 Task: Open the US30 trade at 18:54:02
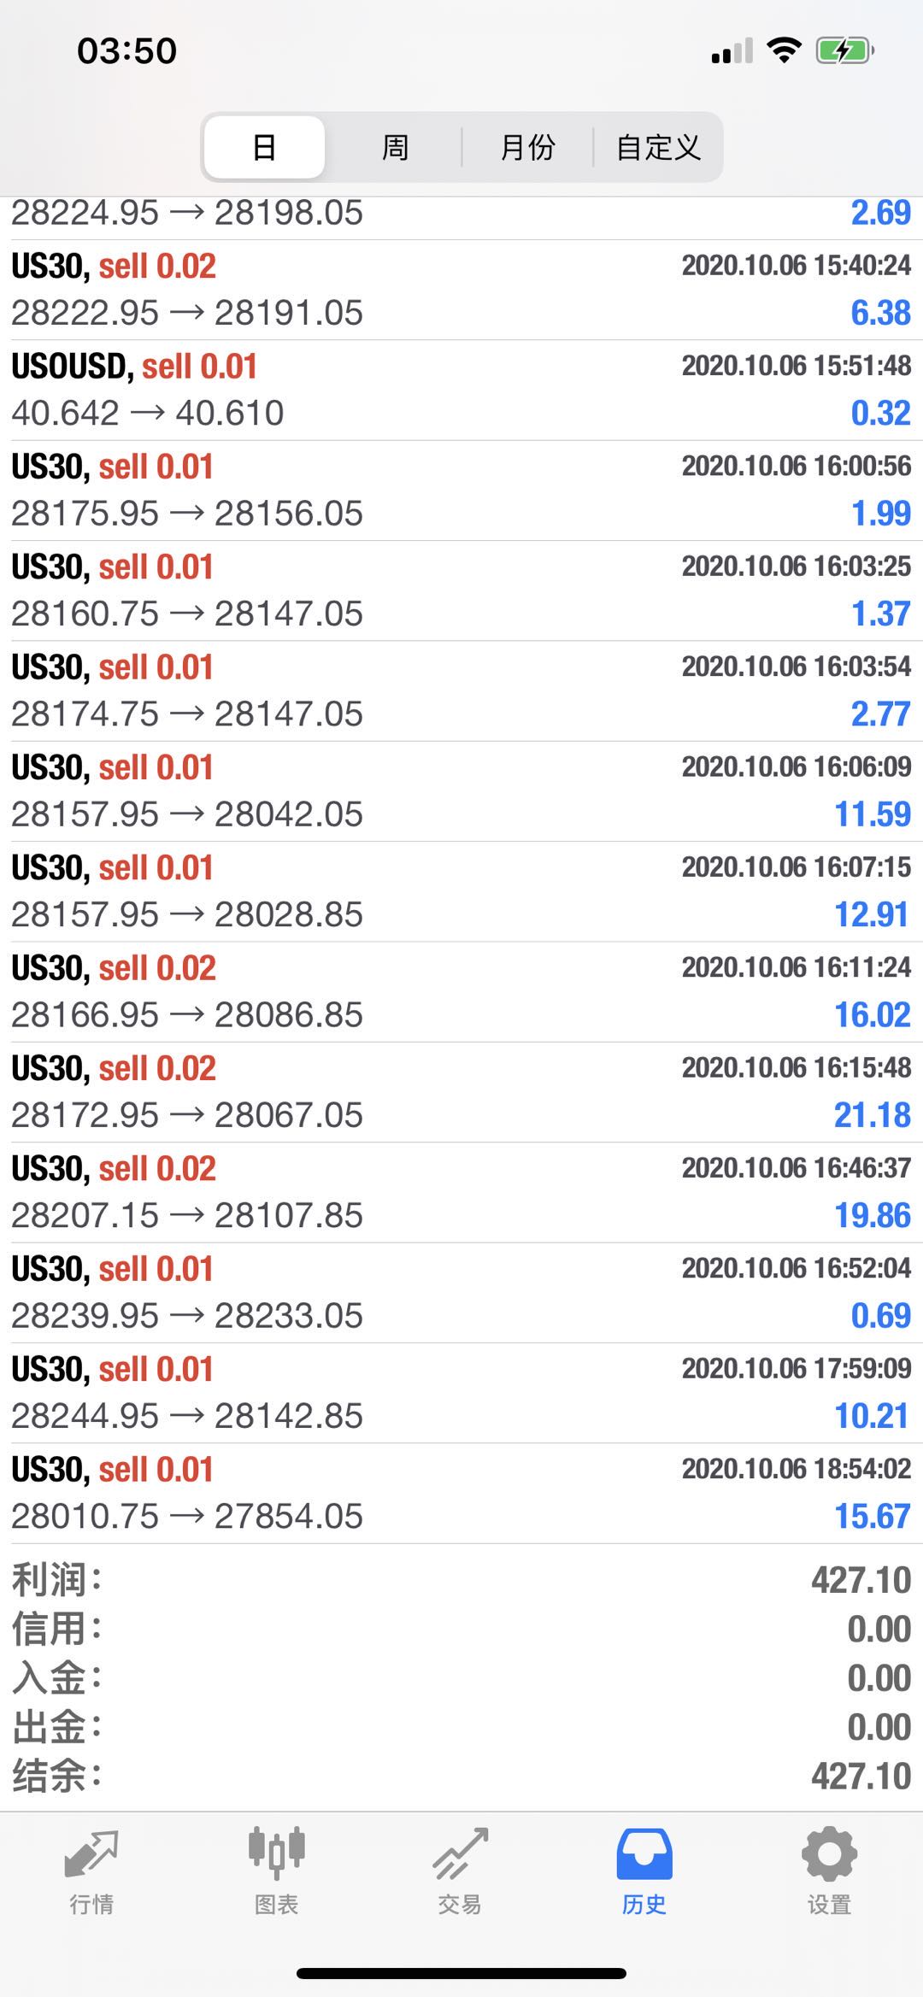click(x=461, y=1494)
